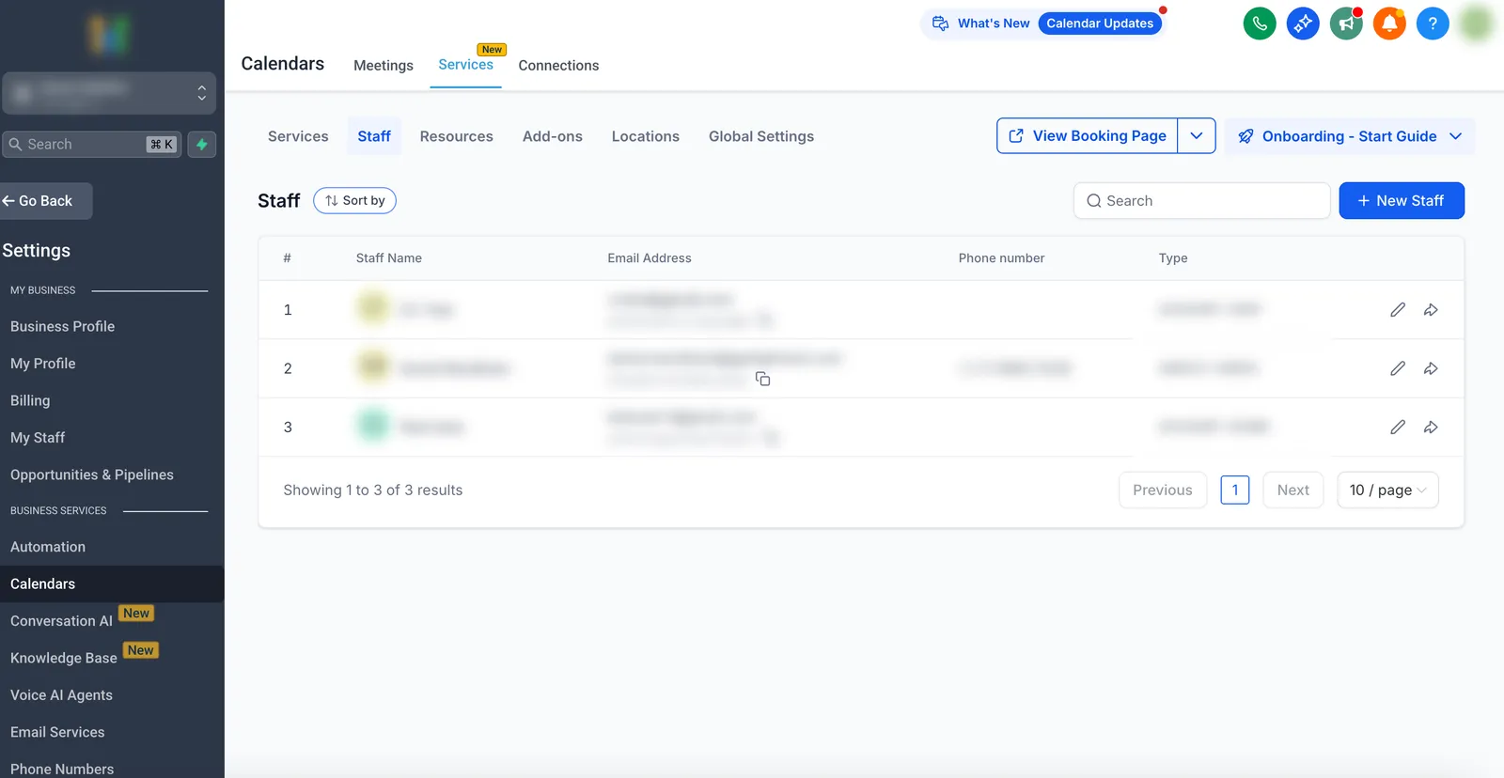Edit staff row 3 with pencil icon
Screen dimensions: 1504x778
pyautogui.click(x=1398, y=428)
